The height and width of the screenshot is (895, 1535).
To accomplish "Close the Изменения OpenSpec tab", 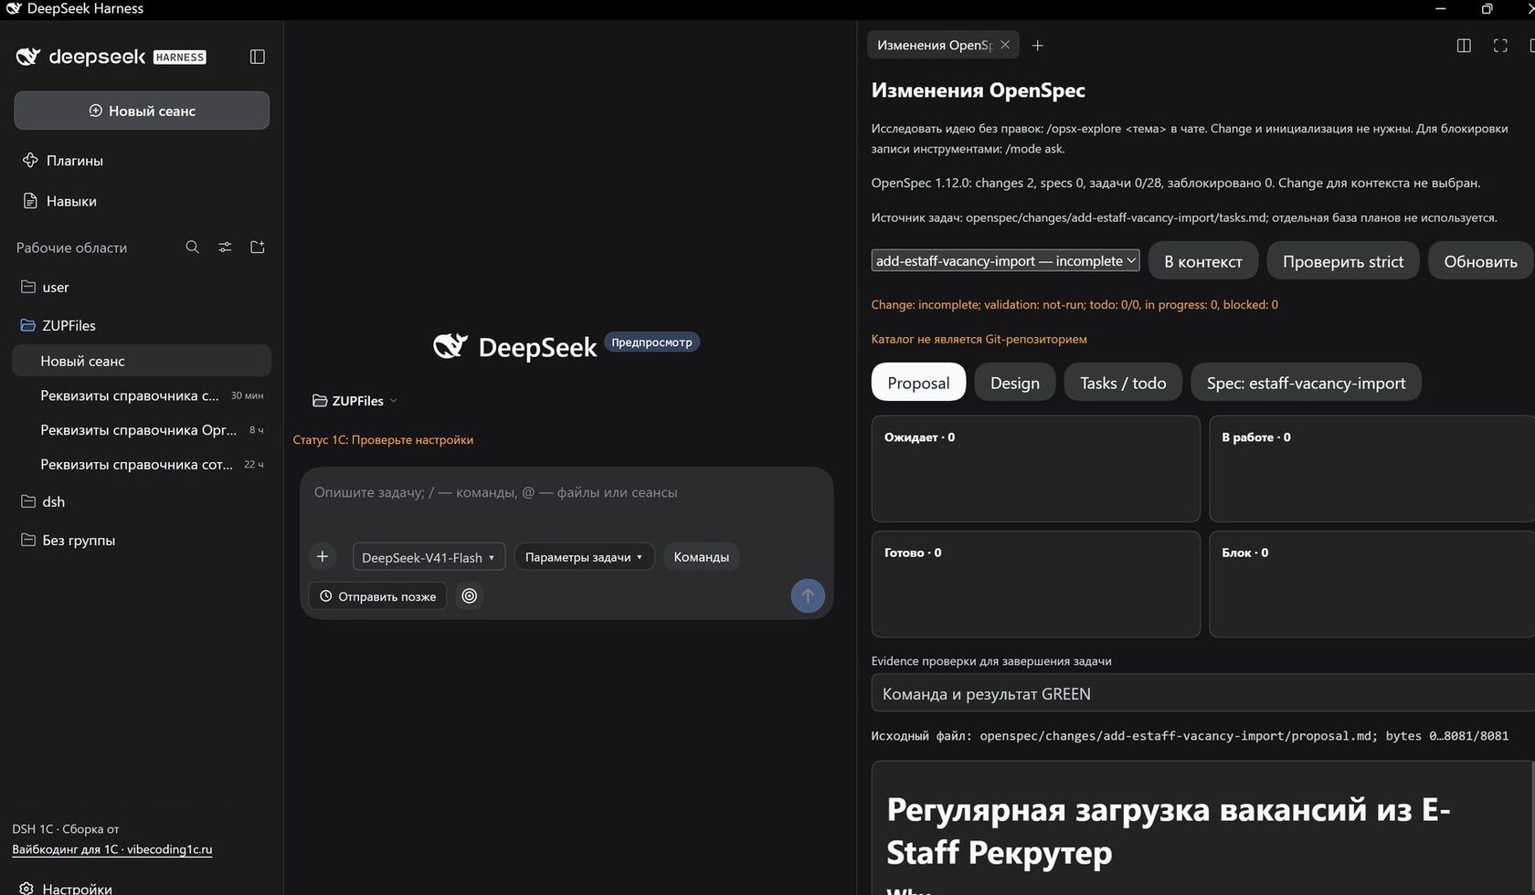I will [1005, 45].
